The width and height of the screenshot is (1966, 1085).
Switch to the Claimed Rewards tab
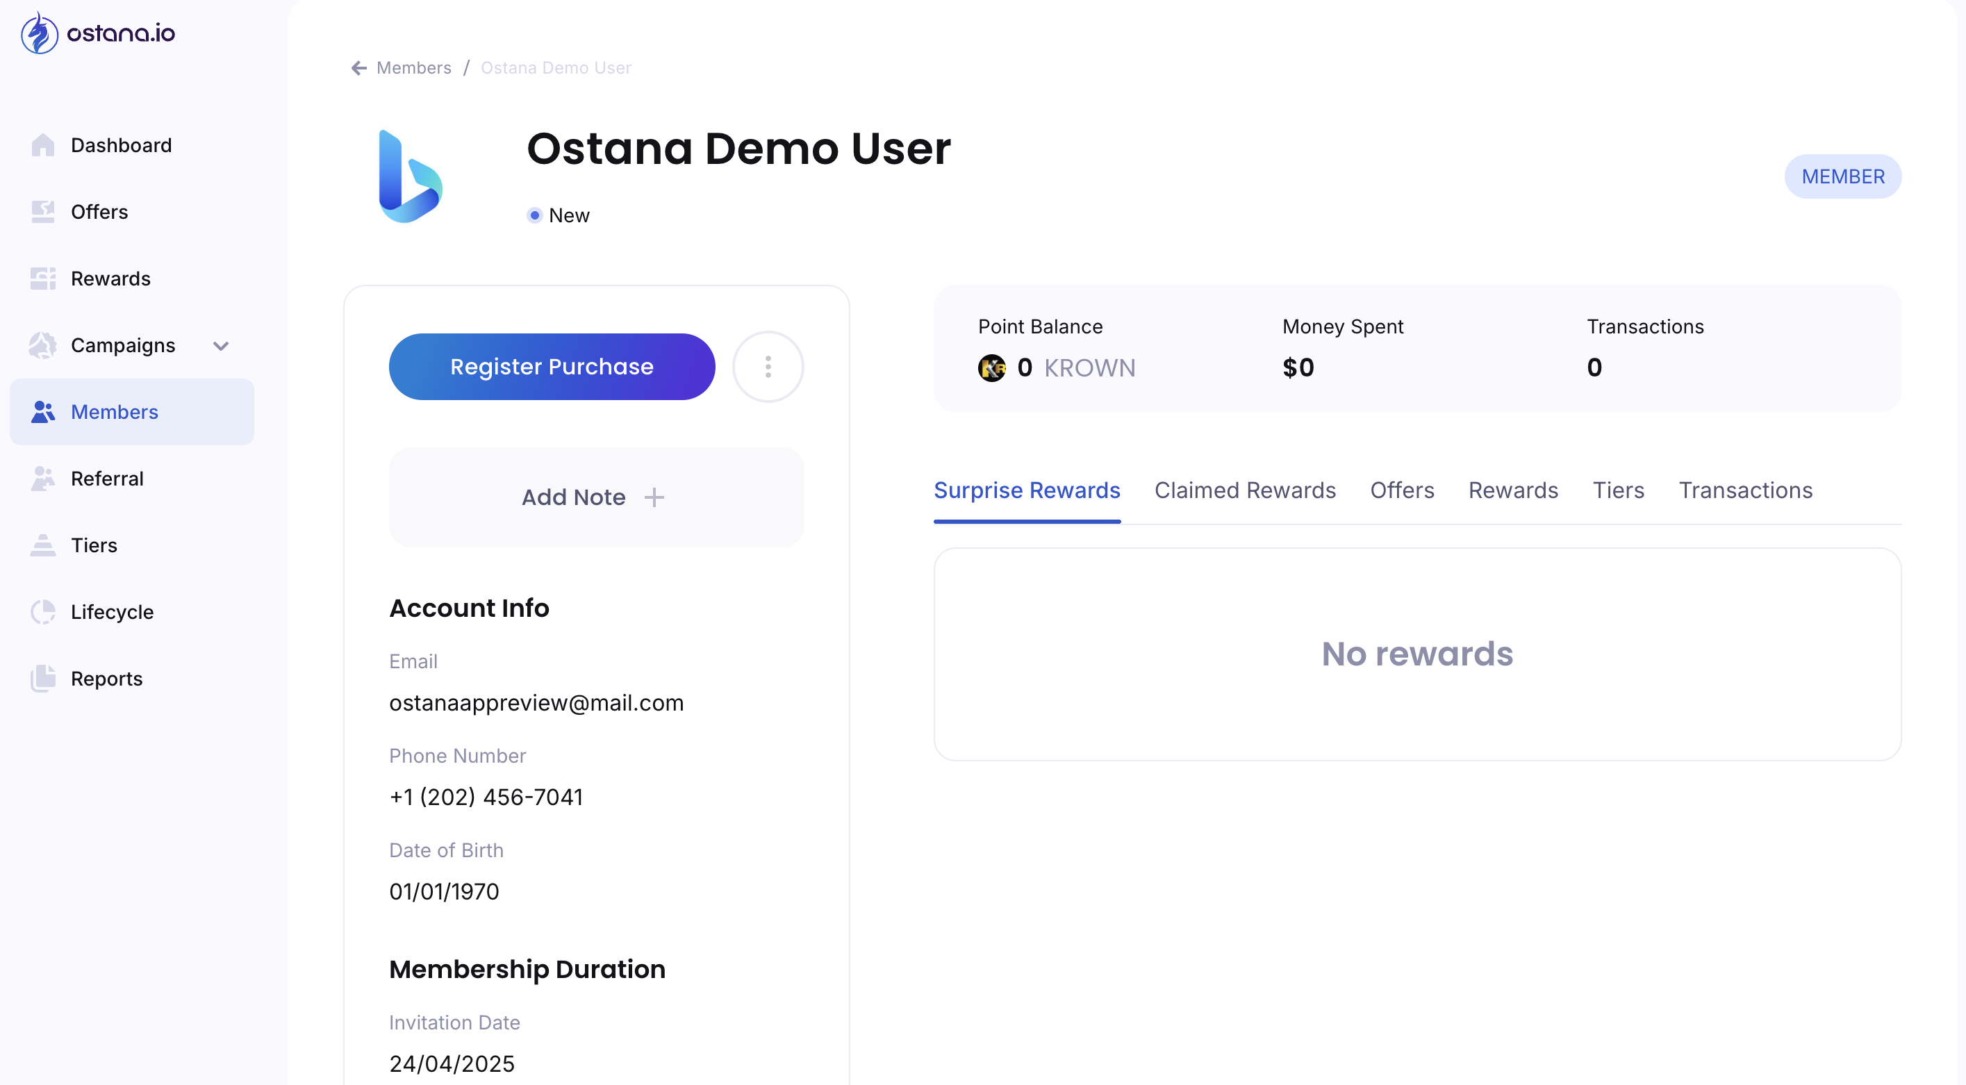coord(1245,490)
